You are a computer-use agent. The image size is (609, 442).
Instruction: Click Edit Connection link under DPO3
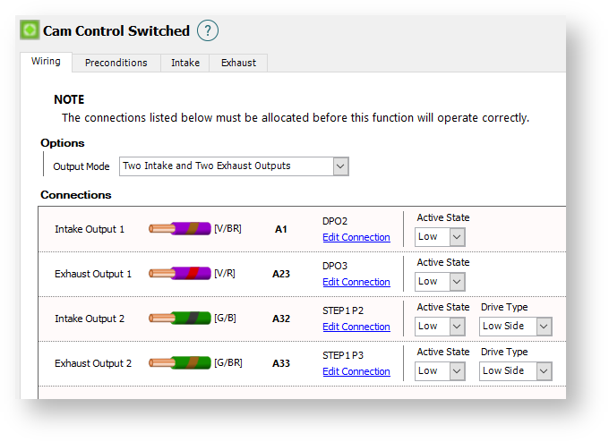click(356, 282)
